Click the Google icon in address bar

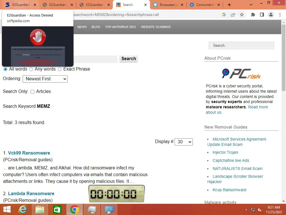[224, 15]
